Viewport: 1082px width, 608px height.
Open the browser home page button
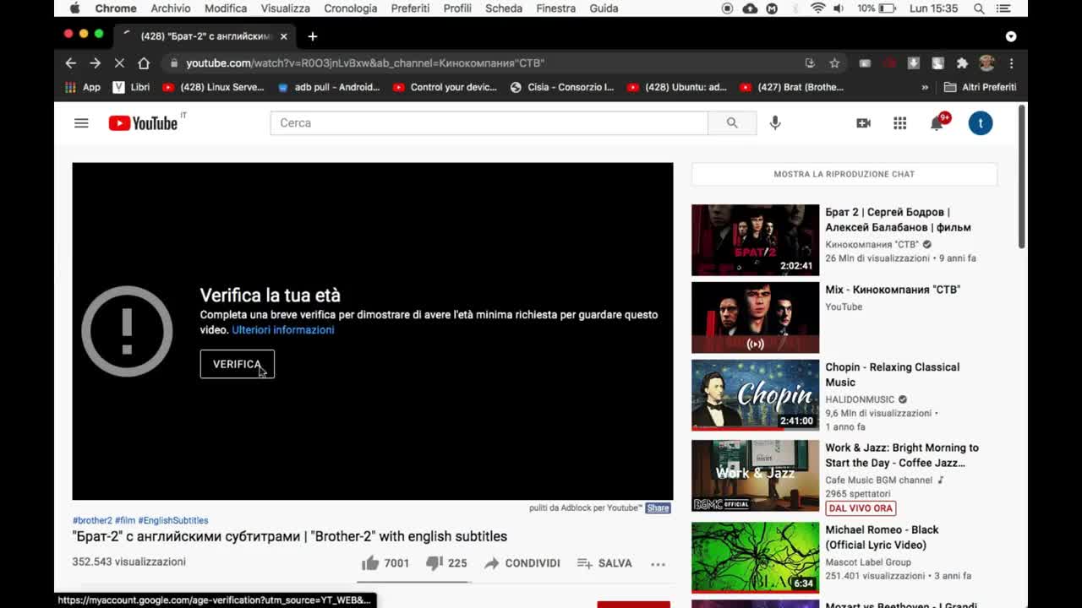tap(144, 63)
